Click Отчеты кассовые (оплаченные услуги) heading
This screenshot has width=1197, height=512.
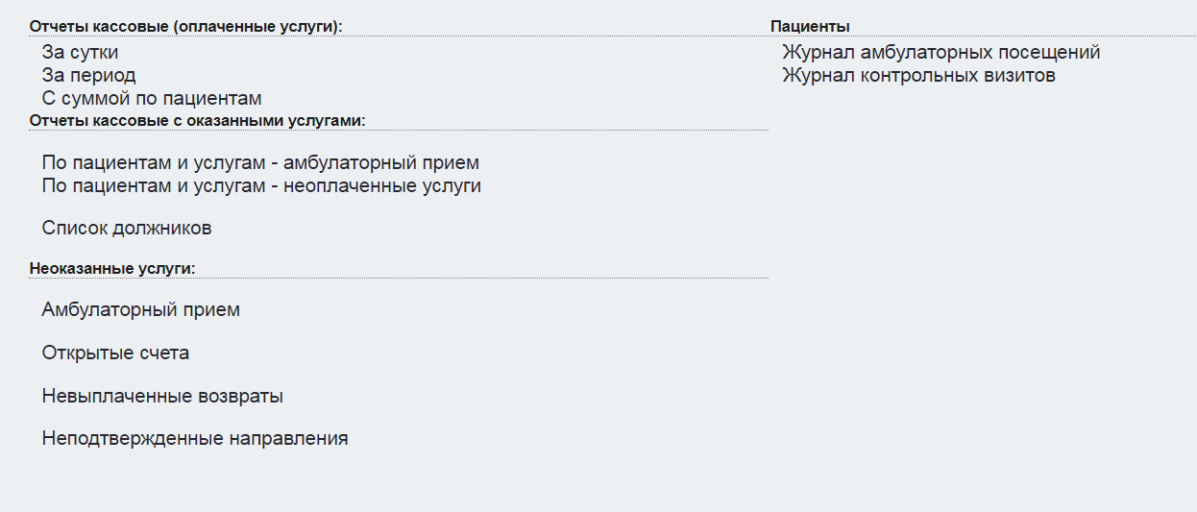[x=185, y=27]
